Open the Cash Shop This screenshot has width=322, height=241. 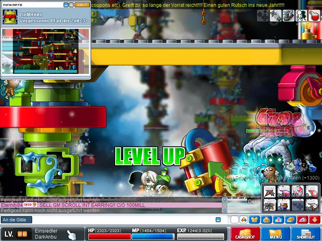point(245,234)
